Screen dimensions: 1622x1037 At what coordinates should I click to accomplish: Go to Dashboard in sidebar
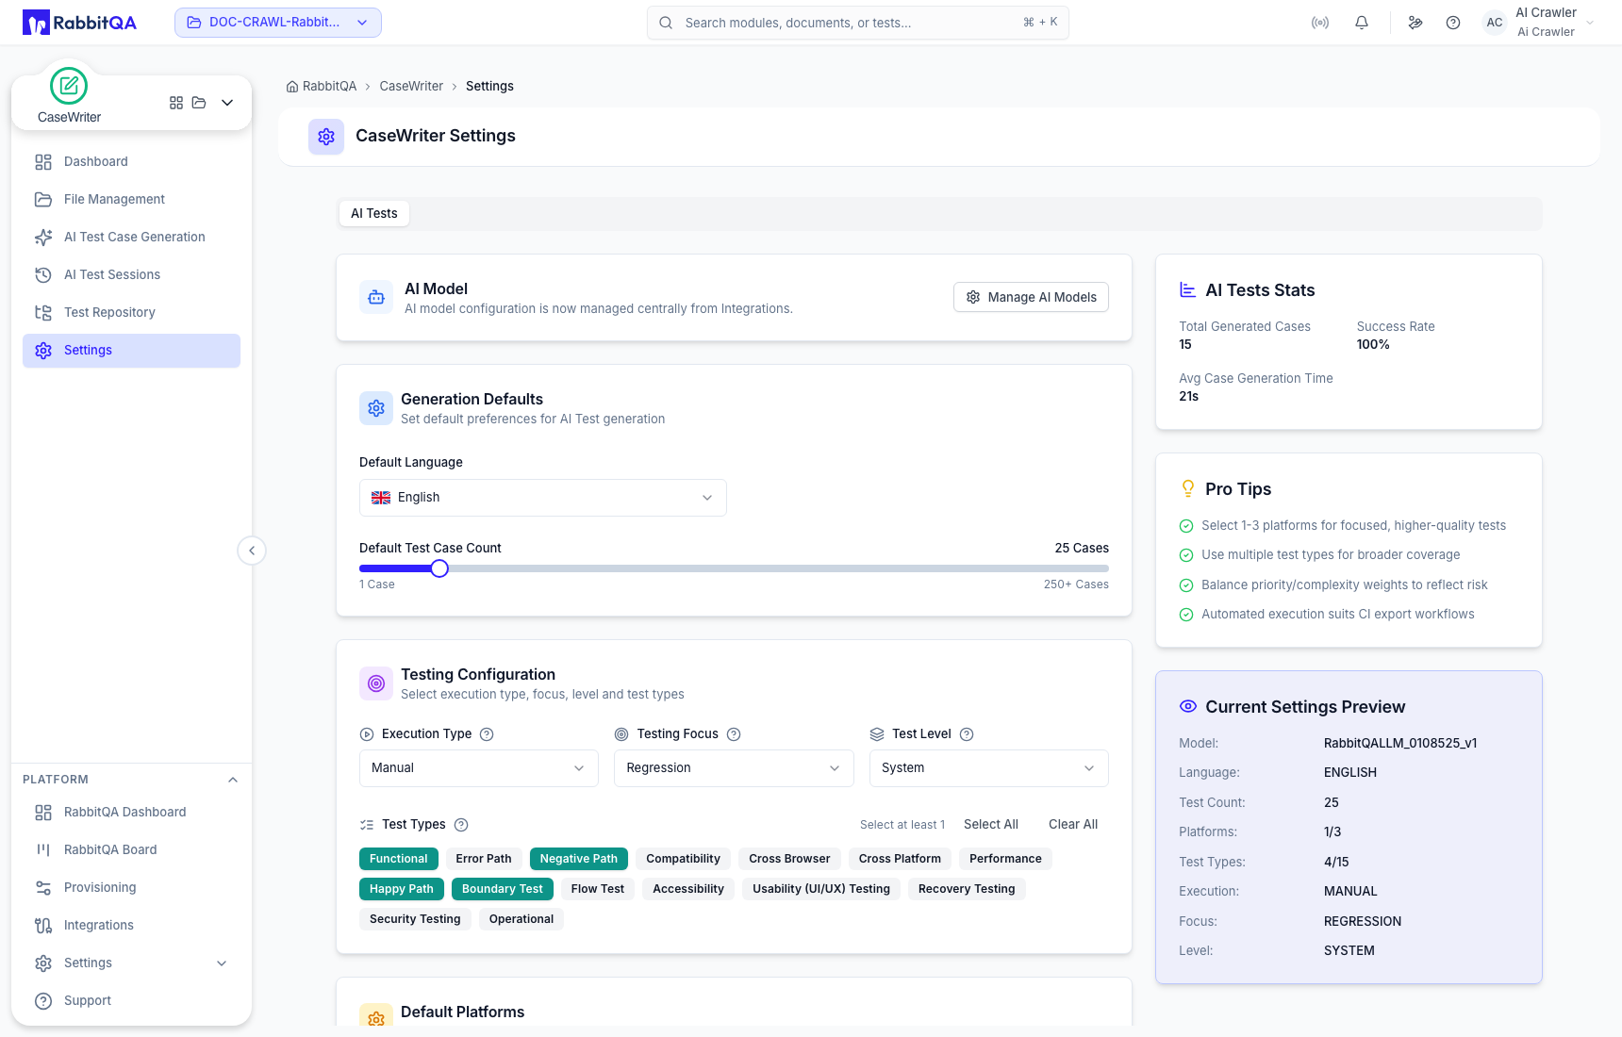point(131,162)
